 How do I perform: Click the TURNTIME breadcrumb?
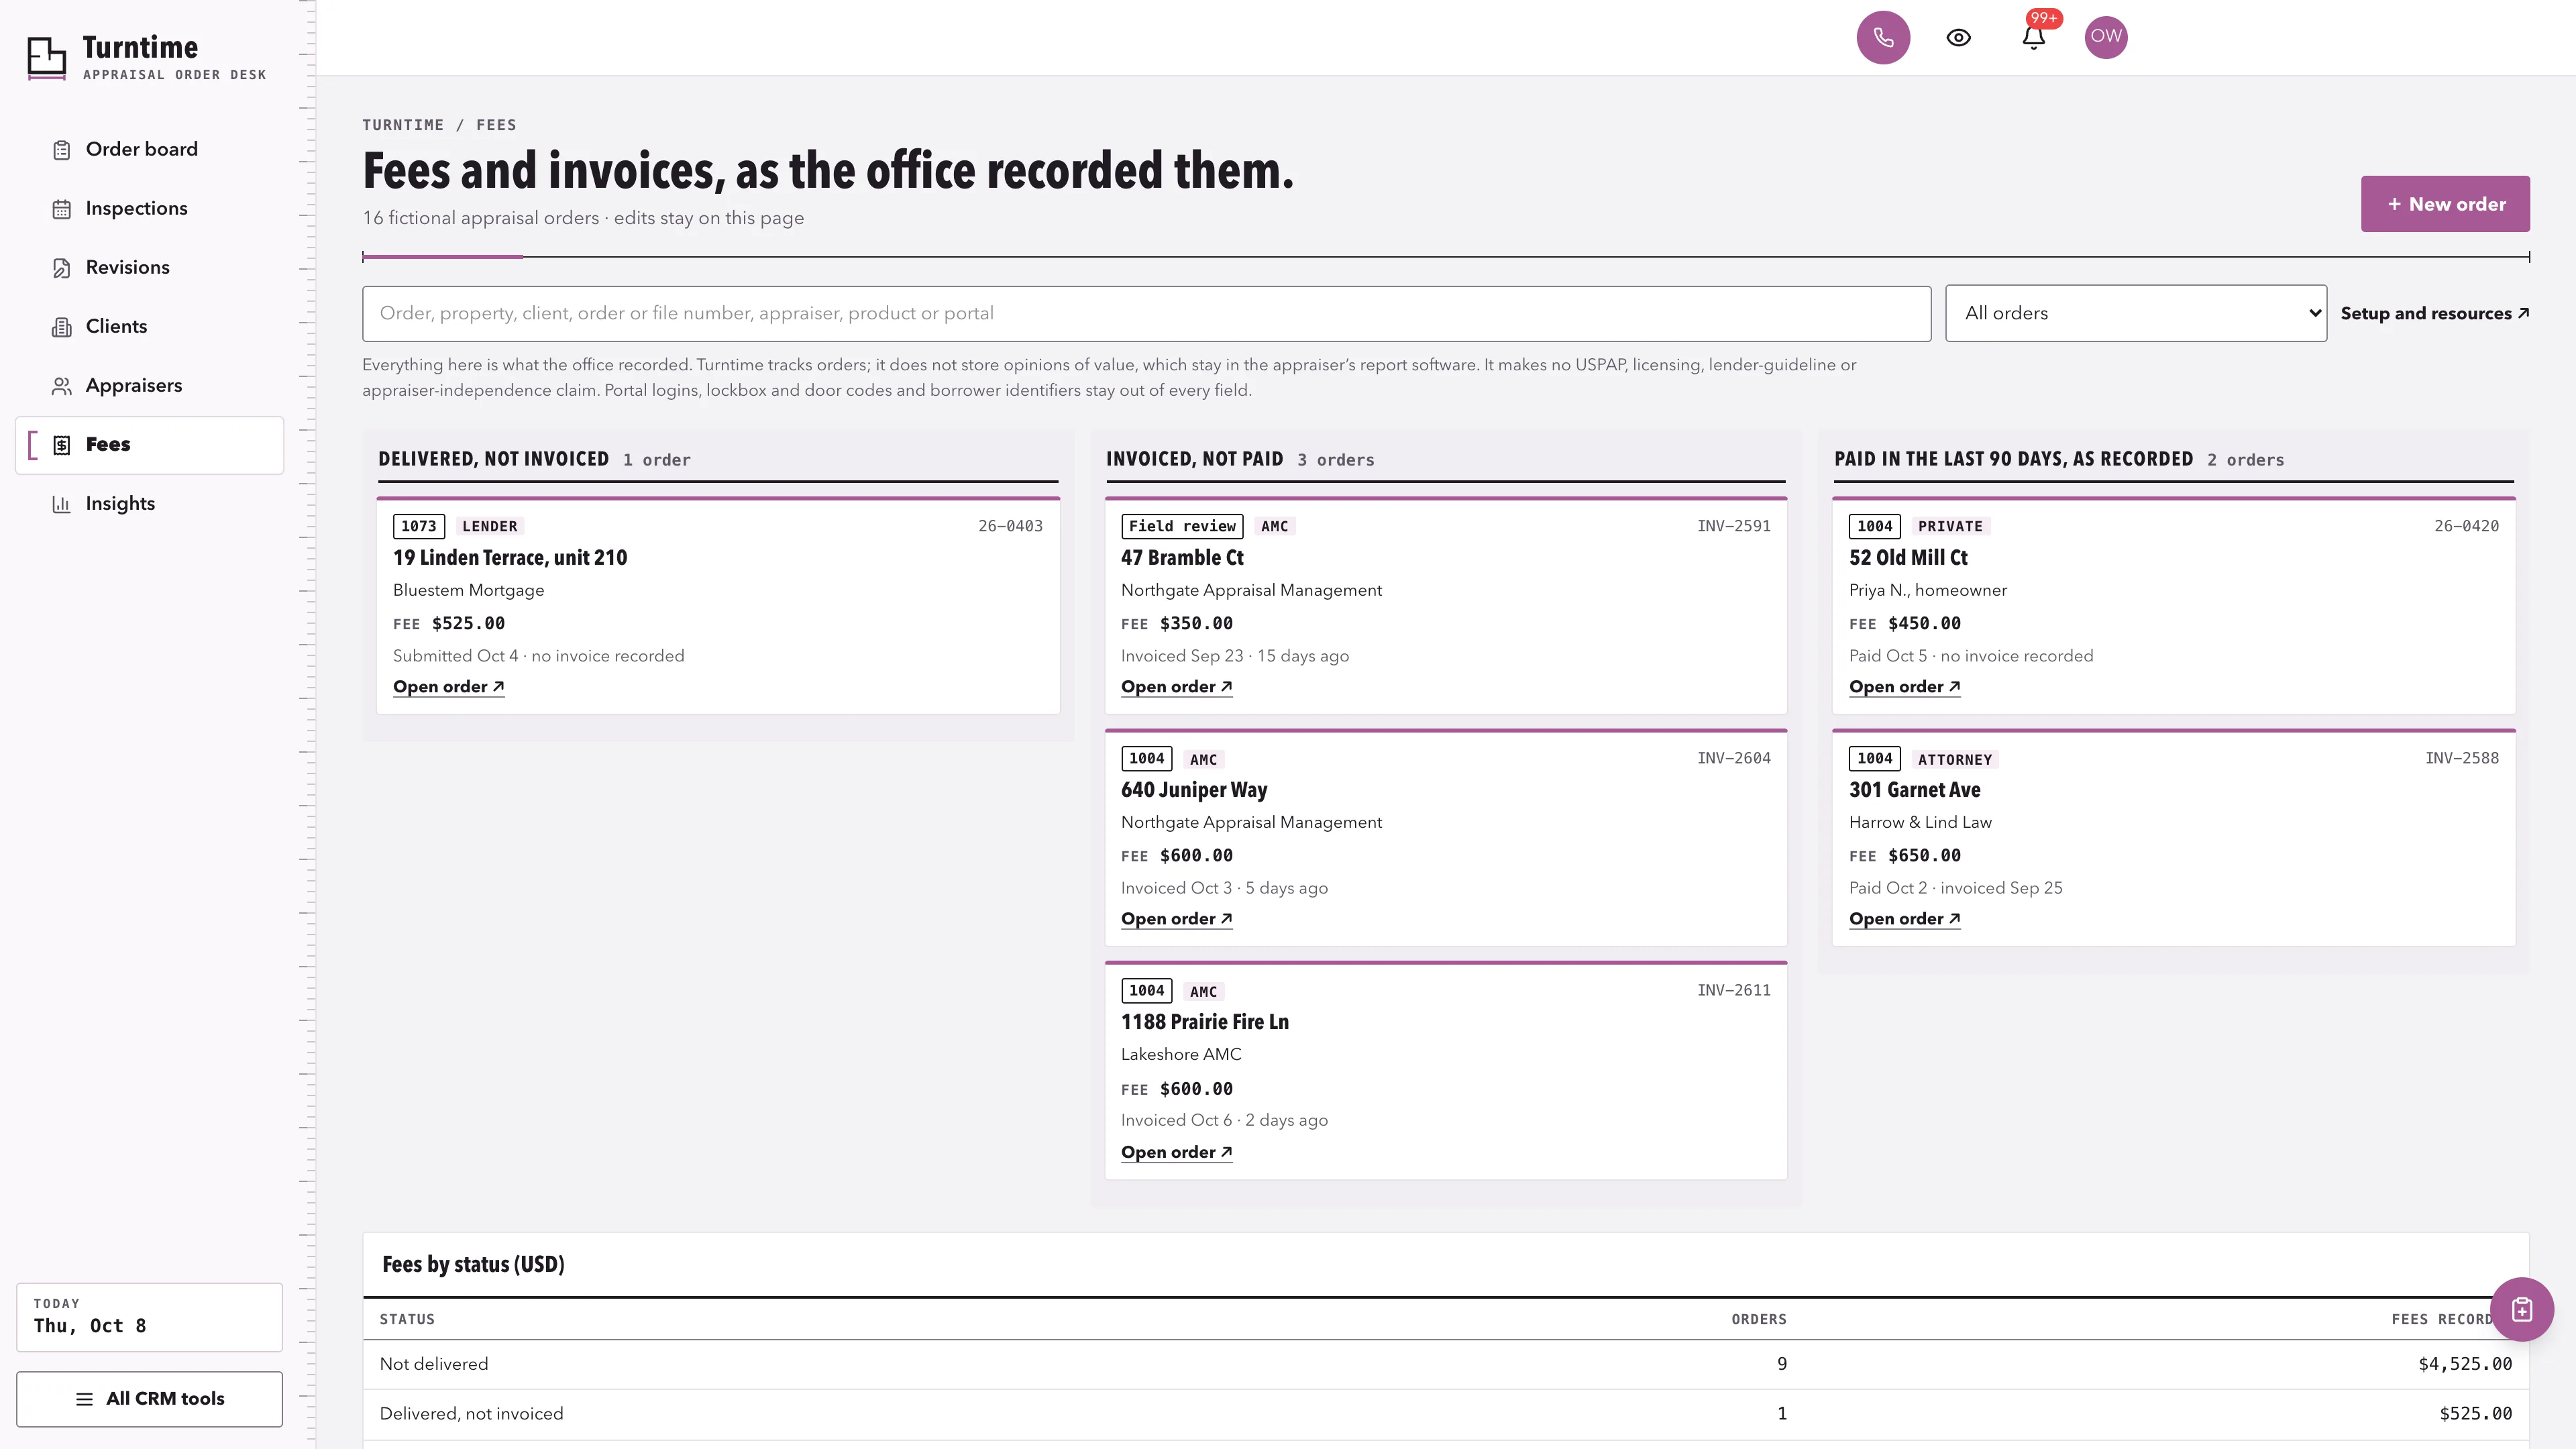click(x=403, y=125)
